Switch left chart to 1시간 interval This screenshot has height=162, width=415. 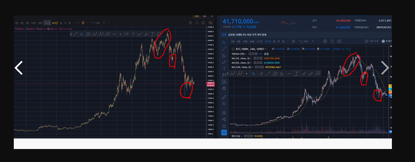(47, 23)
